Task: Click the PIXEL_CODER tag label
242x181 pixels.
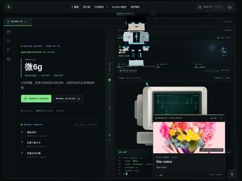Action: 125,14
